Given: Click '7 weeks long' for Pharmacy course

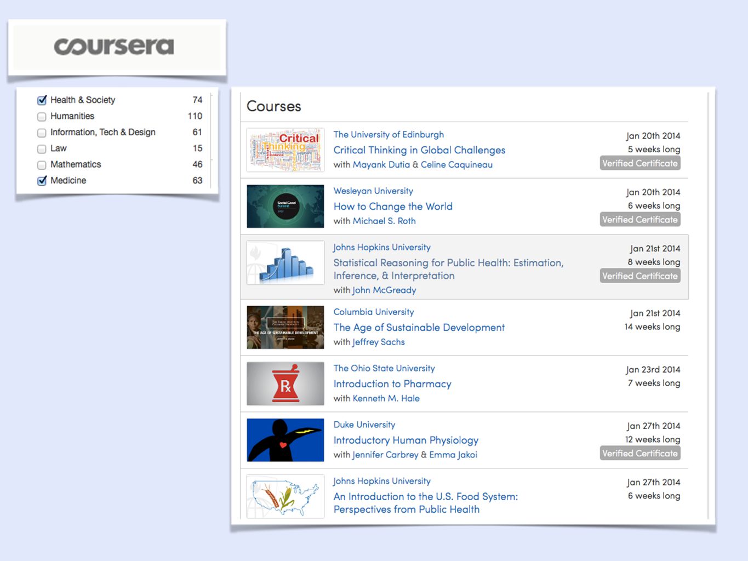Looking at the screenshot, I should (654, 383).
